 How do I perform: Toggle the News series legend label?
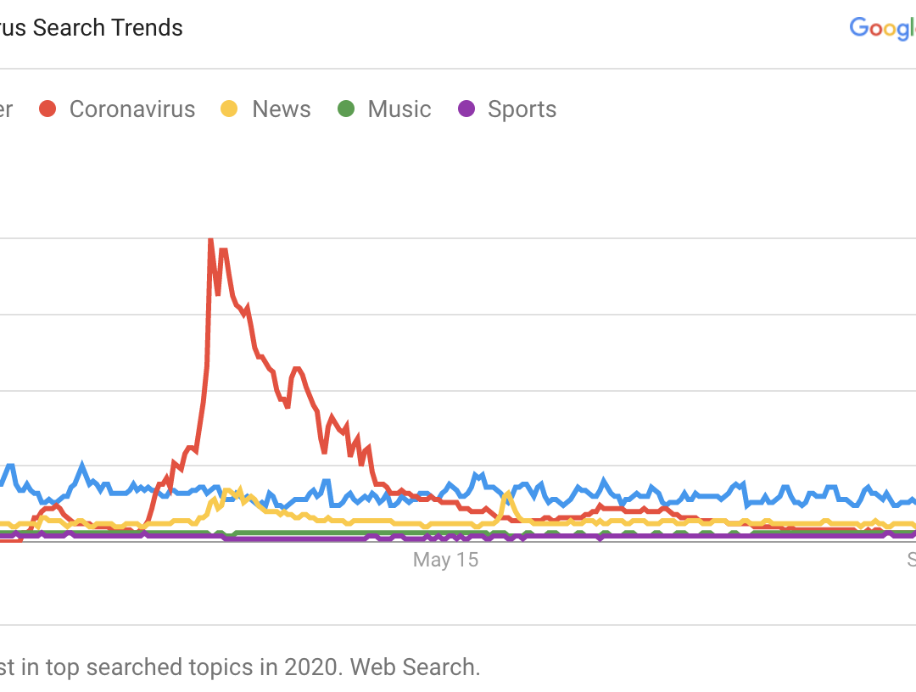click(x=282, y=109)
